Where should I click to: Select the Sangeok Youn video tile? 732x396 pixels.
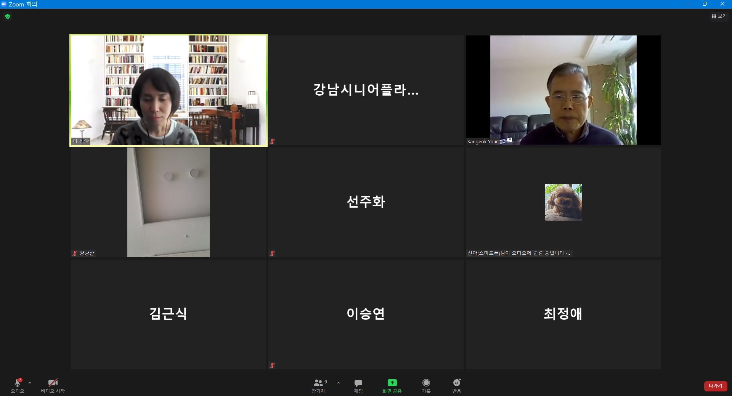(x=563, y=90)
